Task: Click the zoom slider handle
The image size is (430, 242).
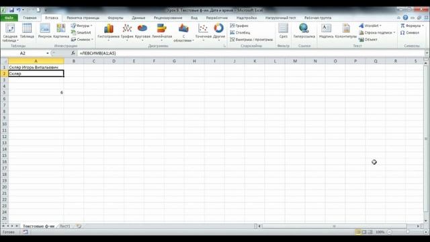Action: [408, 232]
